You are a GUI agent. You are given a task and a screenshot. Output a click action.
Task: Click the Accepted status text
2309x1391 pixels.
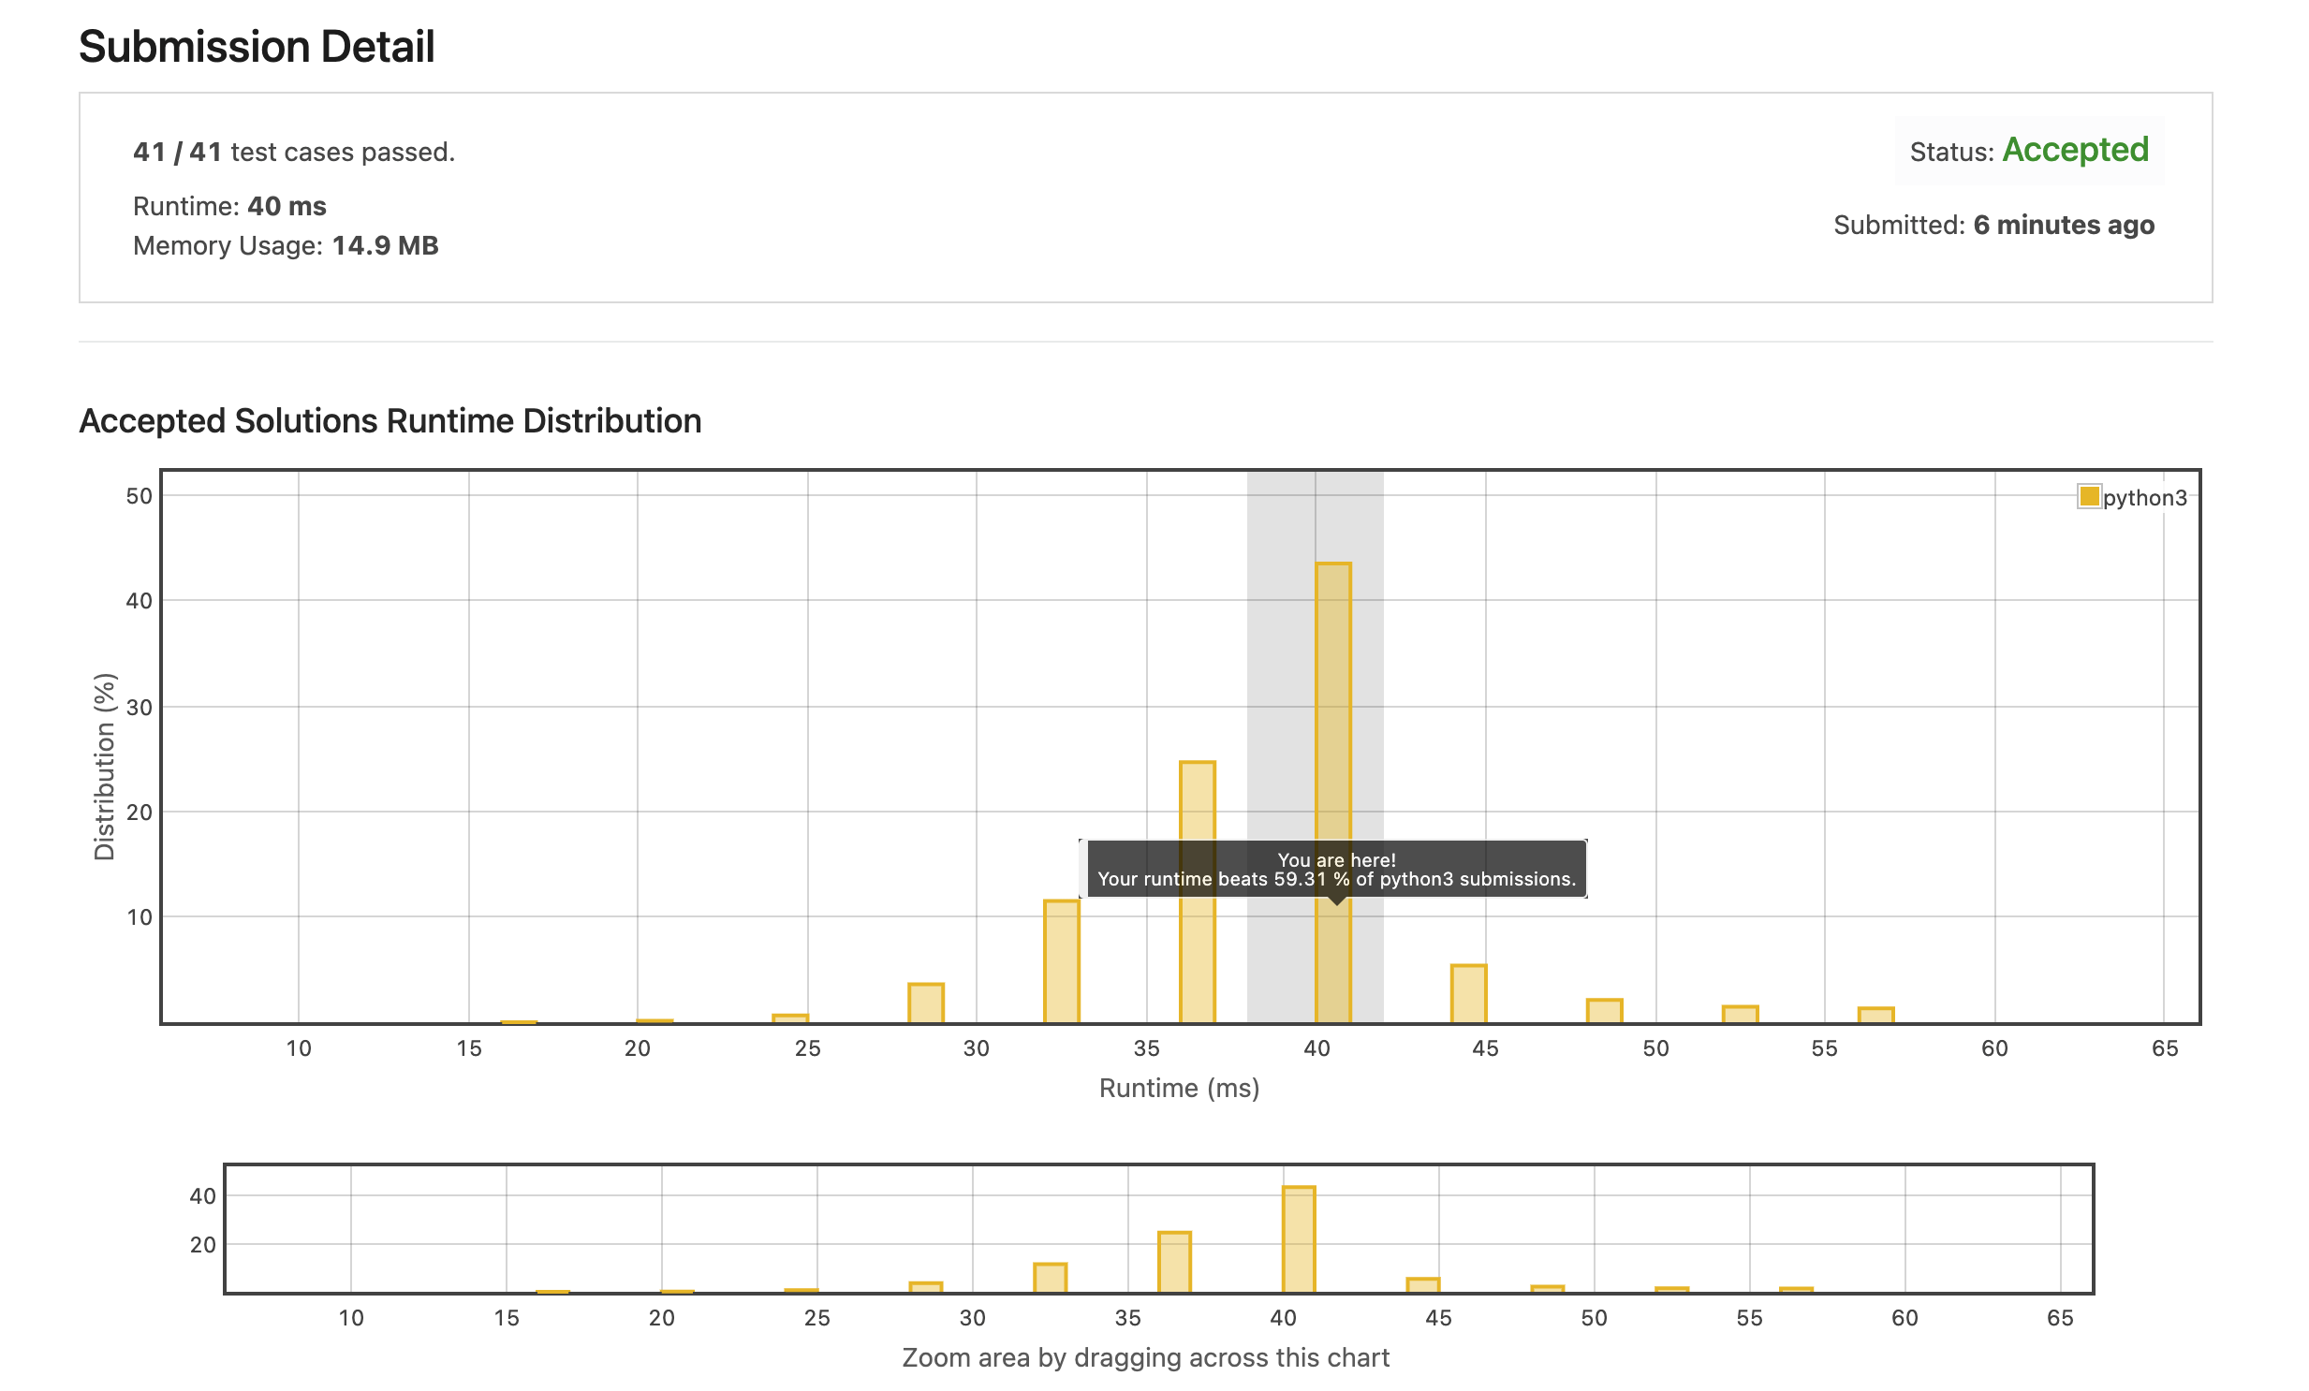[x=2075, y=150]
